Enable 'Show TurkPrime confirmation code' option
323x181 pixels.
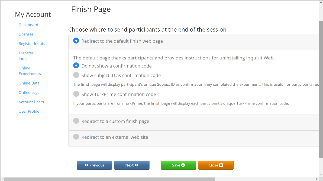pos(76,94)
